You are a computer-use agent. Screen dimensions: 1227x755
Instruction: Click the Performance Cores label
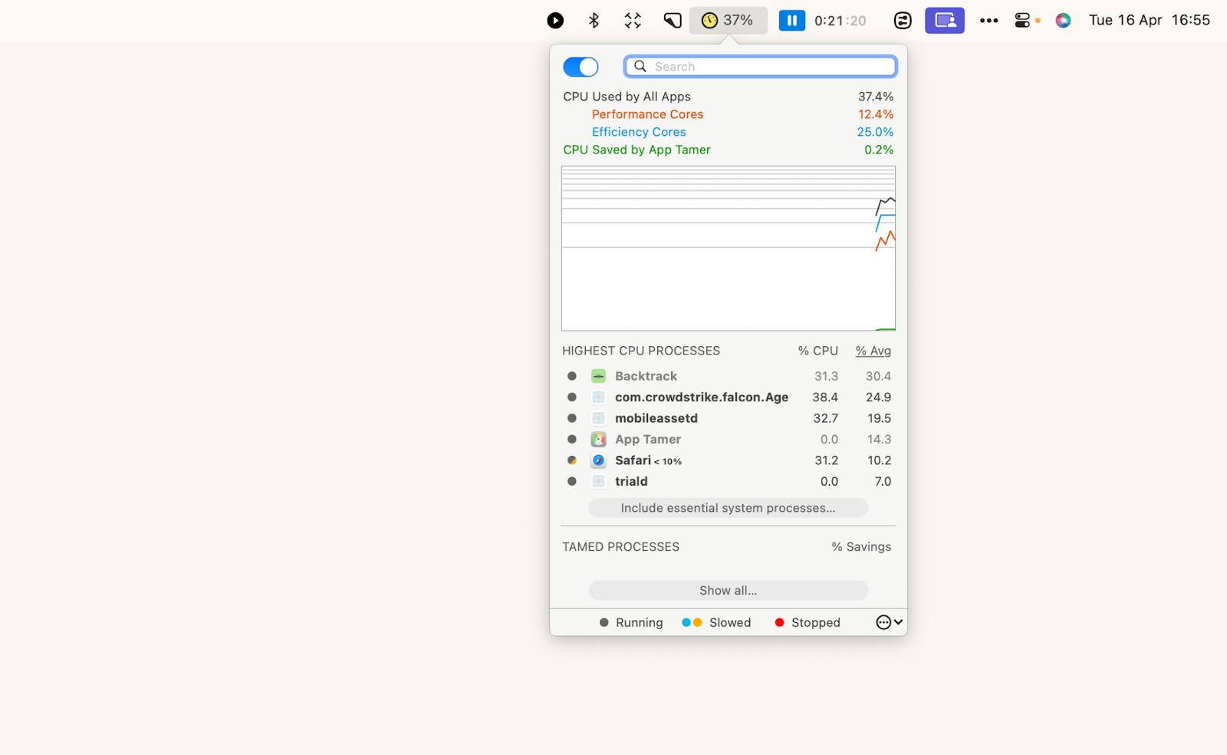pos(647,114)
